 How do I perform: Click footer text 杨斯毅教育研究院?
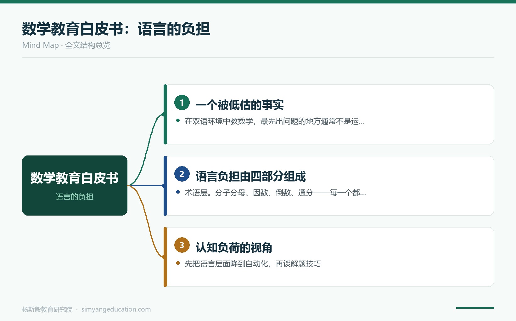[x=47, y=309]
